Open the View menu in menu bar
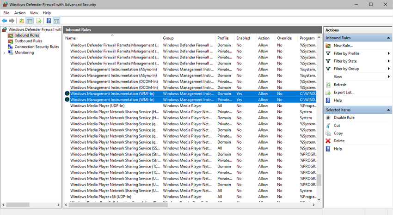The width and height of the screenshot is (393, 215). pyautogui.click(x=34, y=13)
